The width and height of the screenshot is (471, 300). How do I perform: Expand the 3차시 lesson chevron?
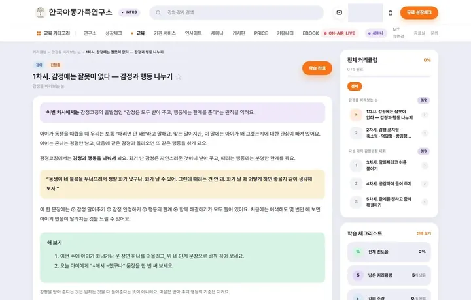tap(425, 165)
